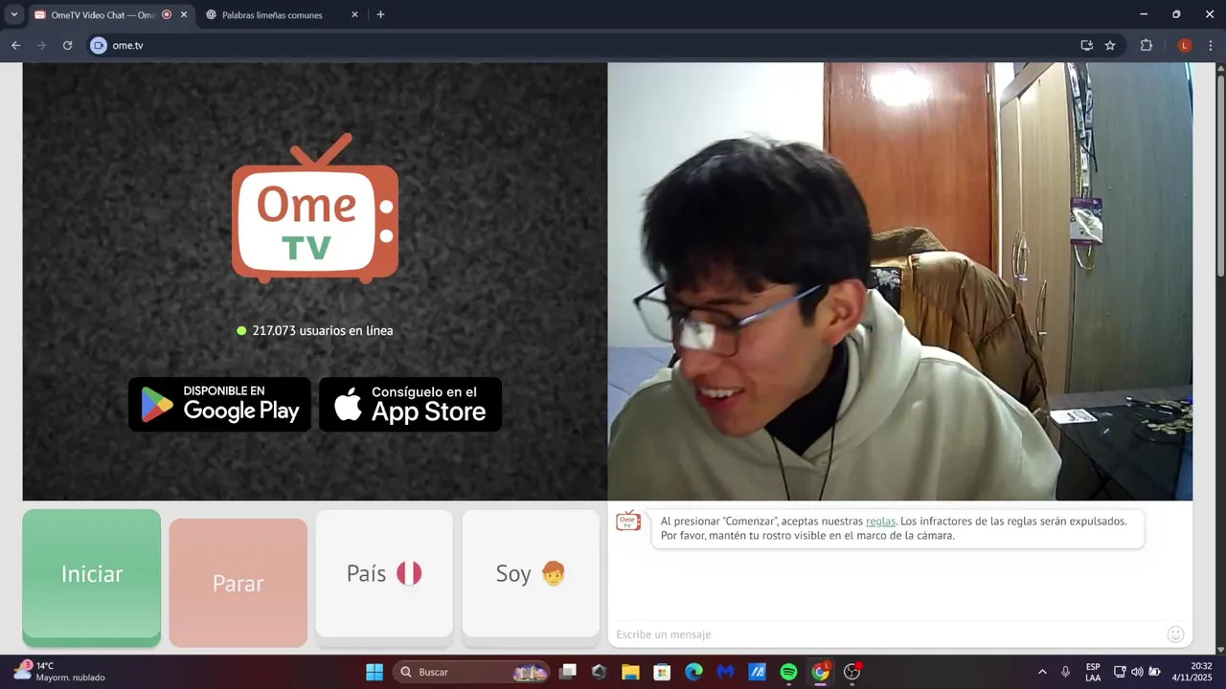
Task: Click the local webcam preview
Action: 900,281
